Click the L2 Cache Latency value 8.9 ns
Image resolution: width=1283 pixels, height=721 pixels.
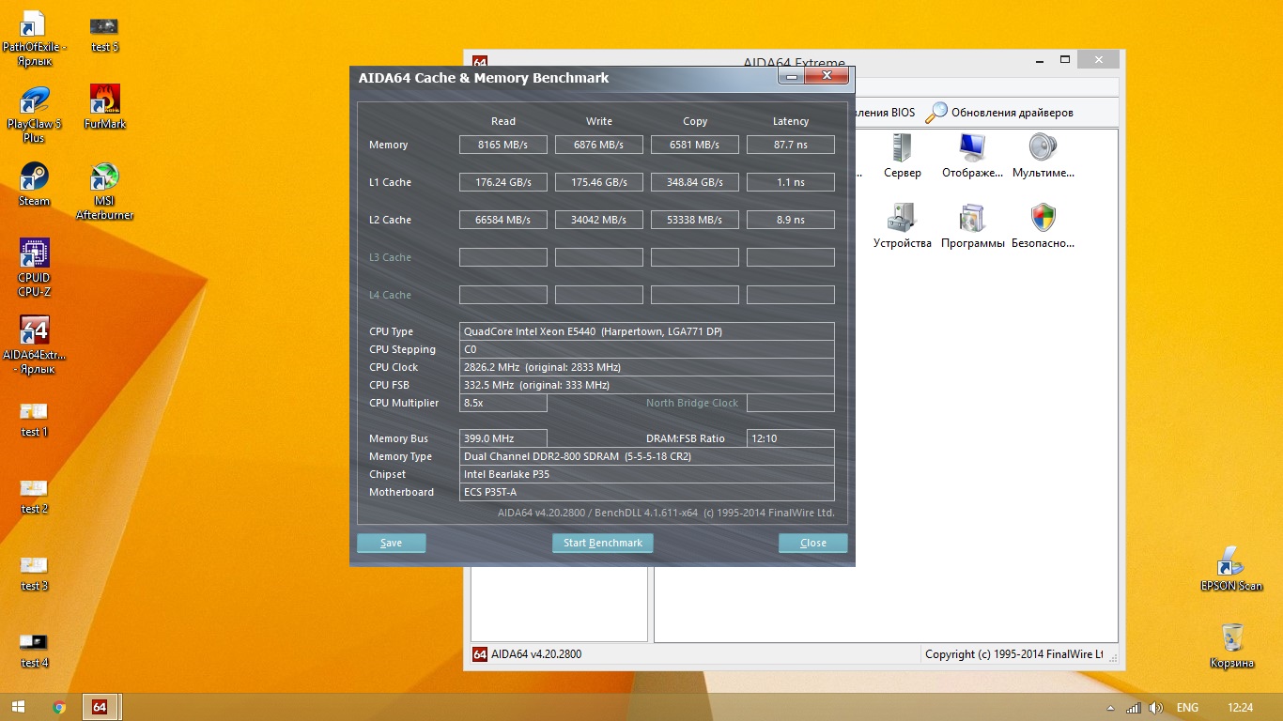click(x=791, y=220)
